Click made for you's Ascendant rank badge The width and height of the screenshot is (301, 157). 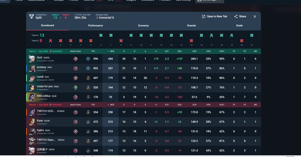coord(75,87)
